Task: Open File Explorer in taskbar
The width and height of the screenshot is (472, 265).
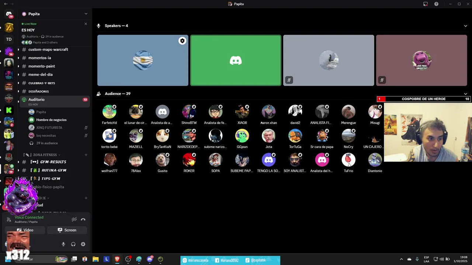Action: point(96,259)
